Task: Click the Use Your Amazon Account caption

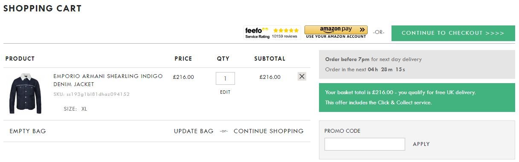Action: [x=336, y=36]
